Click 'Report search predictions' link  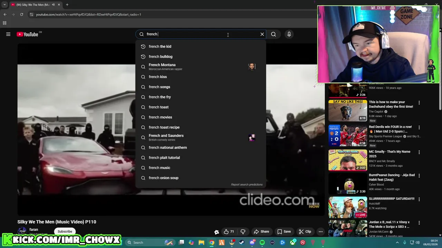pos(247,185)
